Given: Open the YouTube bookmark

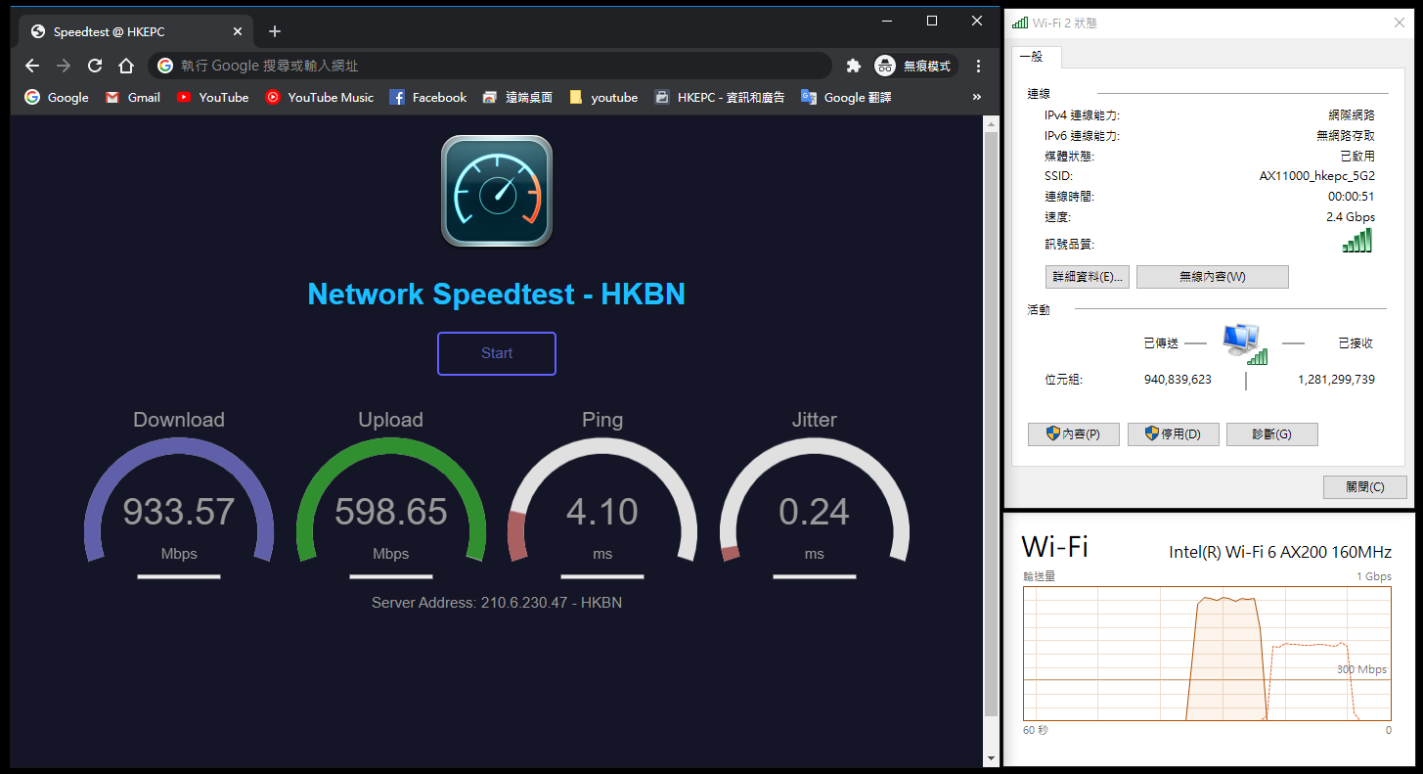Looking at the screenshot, I should [x=212, y=97].
